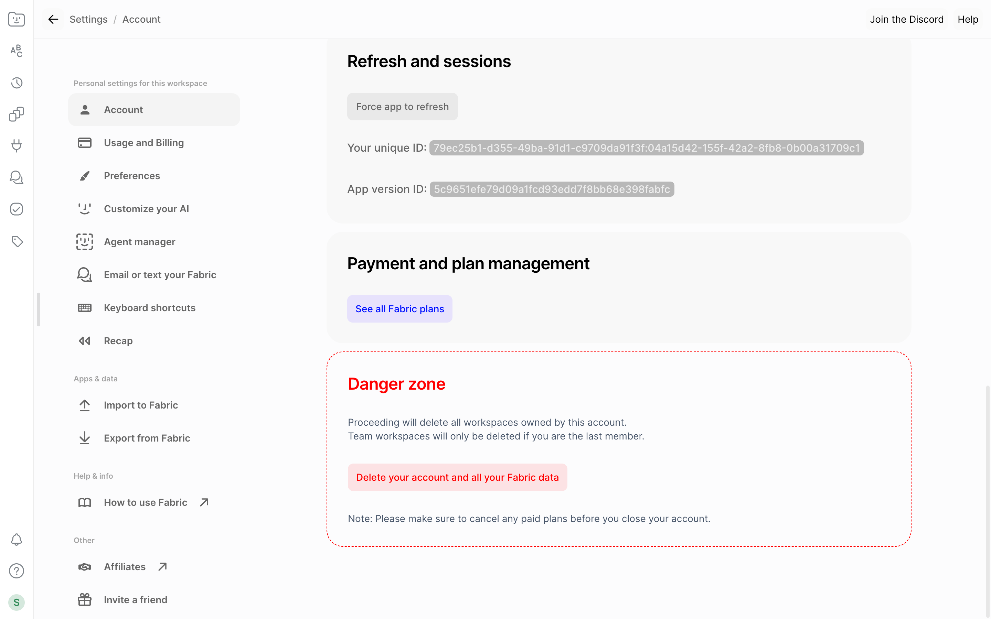Open Export from Fabric page
This screenshot has height=619, width=991.
pyautogui.click(x=154, y=438)
